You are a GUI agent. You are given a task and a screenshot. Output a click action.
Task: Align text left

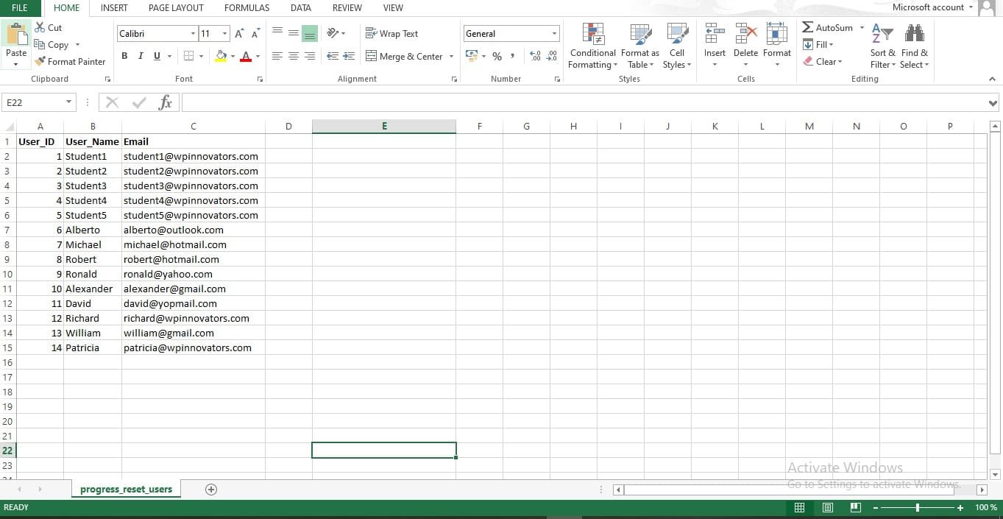point(277,56)
